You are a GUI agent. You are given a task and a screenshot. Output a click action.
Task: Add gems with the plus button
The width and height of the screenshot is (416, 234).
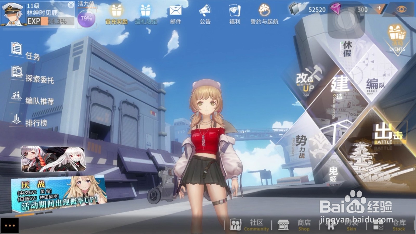[x=379, y=8]
